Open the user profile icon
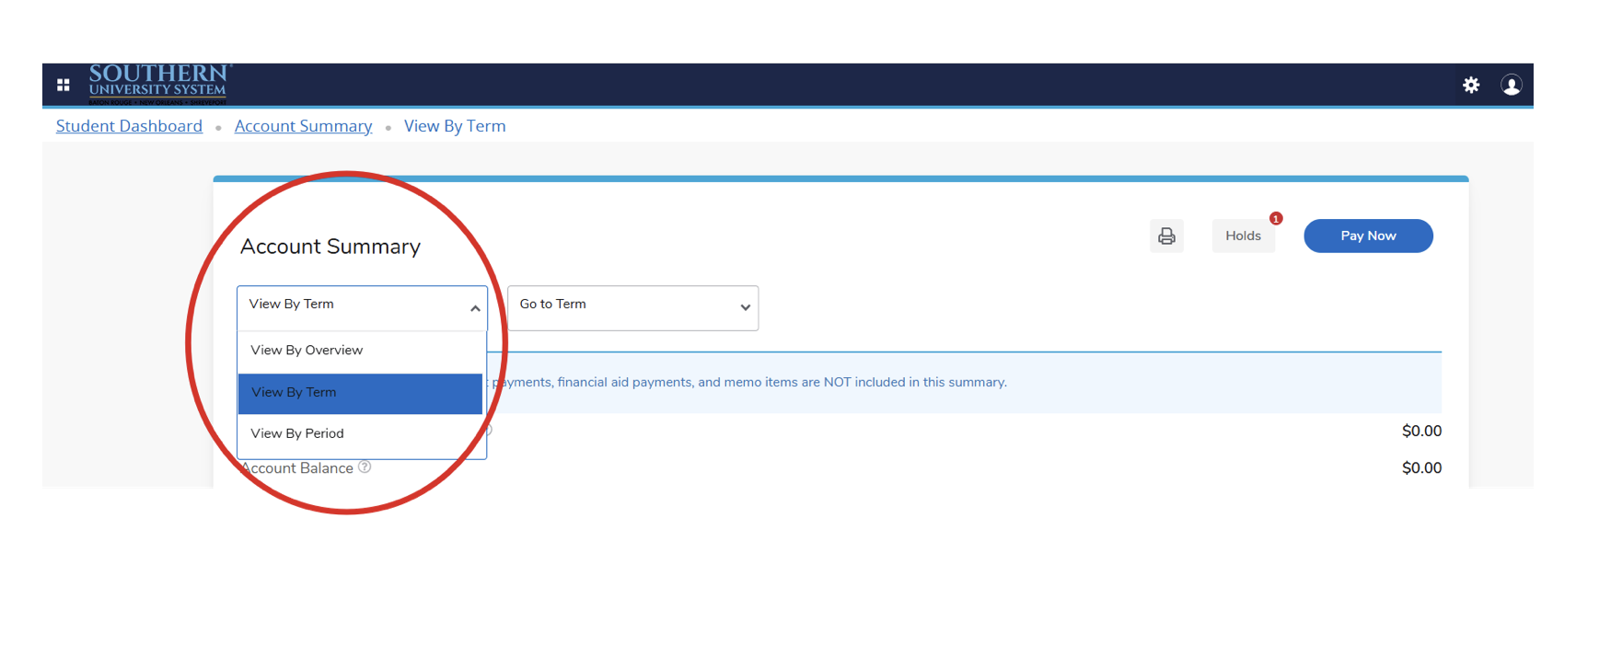1622x657 pixels. point(1511,85)
